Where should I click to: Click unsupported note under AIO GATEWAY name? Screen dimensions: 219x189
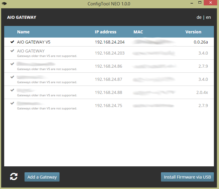tap(47, 56)
